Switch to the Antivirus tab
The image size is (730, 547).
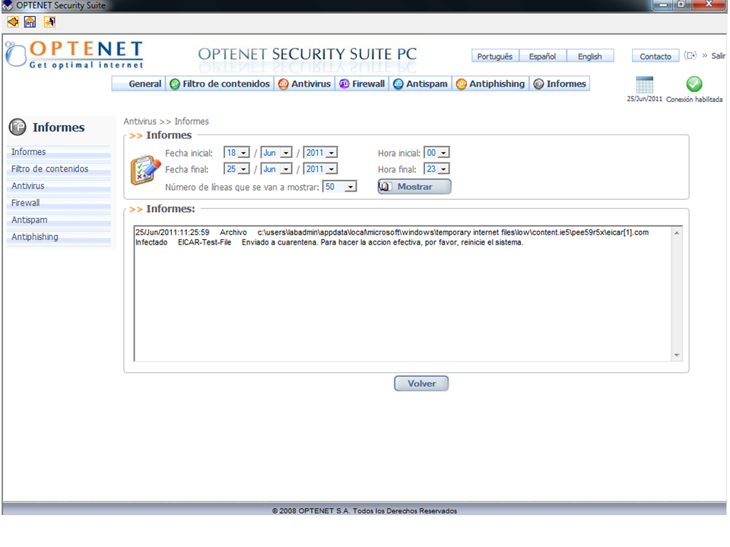(x=305, y=84)
